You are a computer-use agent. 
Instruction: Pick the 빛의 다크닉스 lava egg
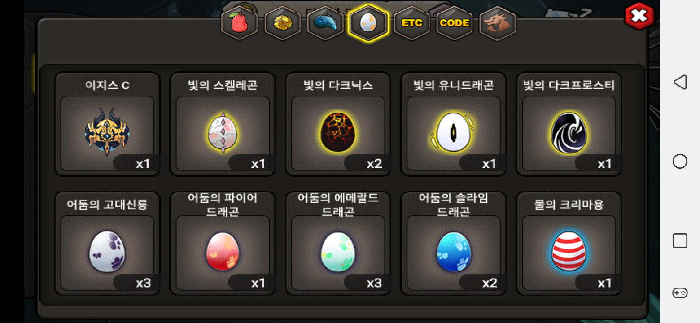[x=338, y=124]
